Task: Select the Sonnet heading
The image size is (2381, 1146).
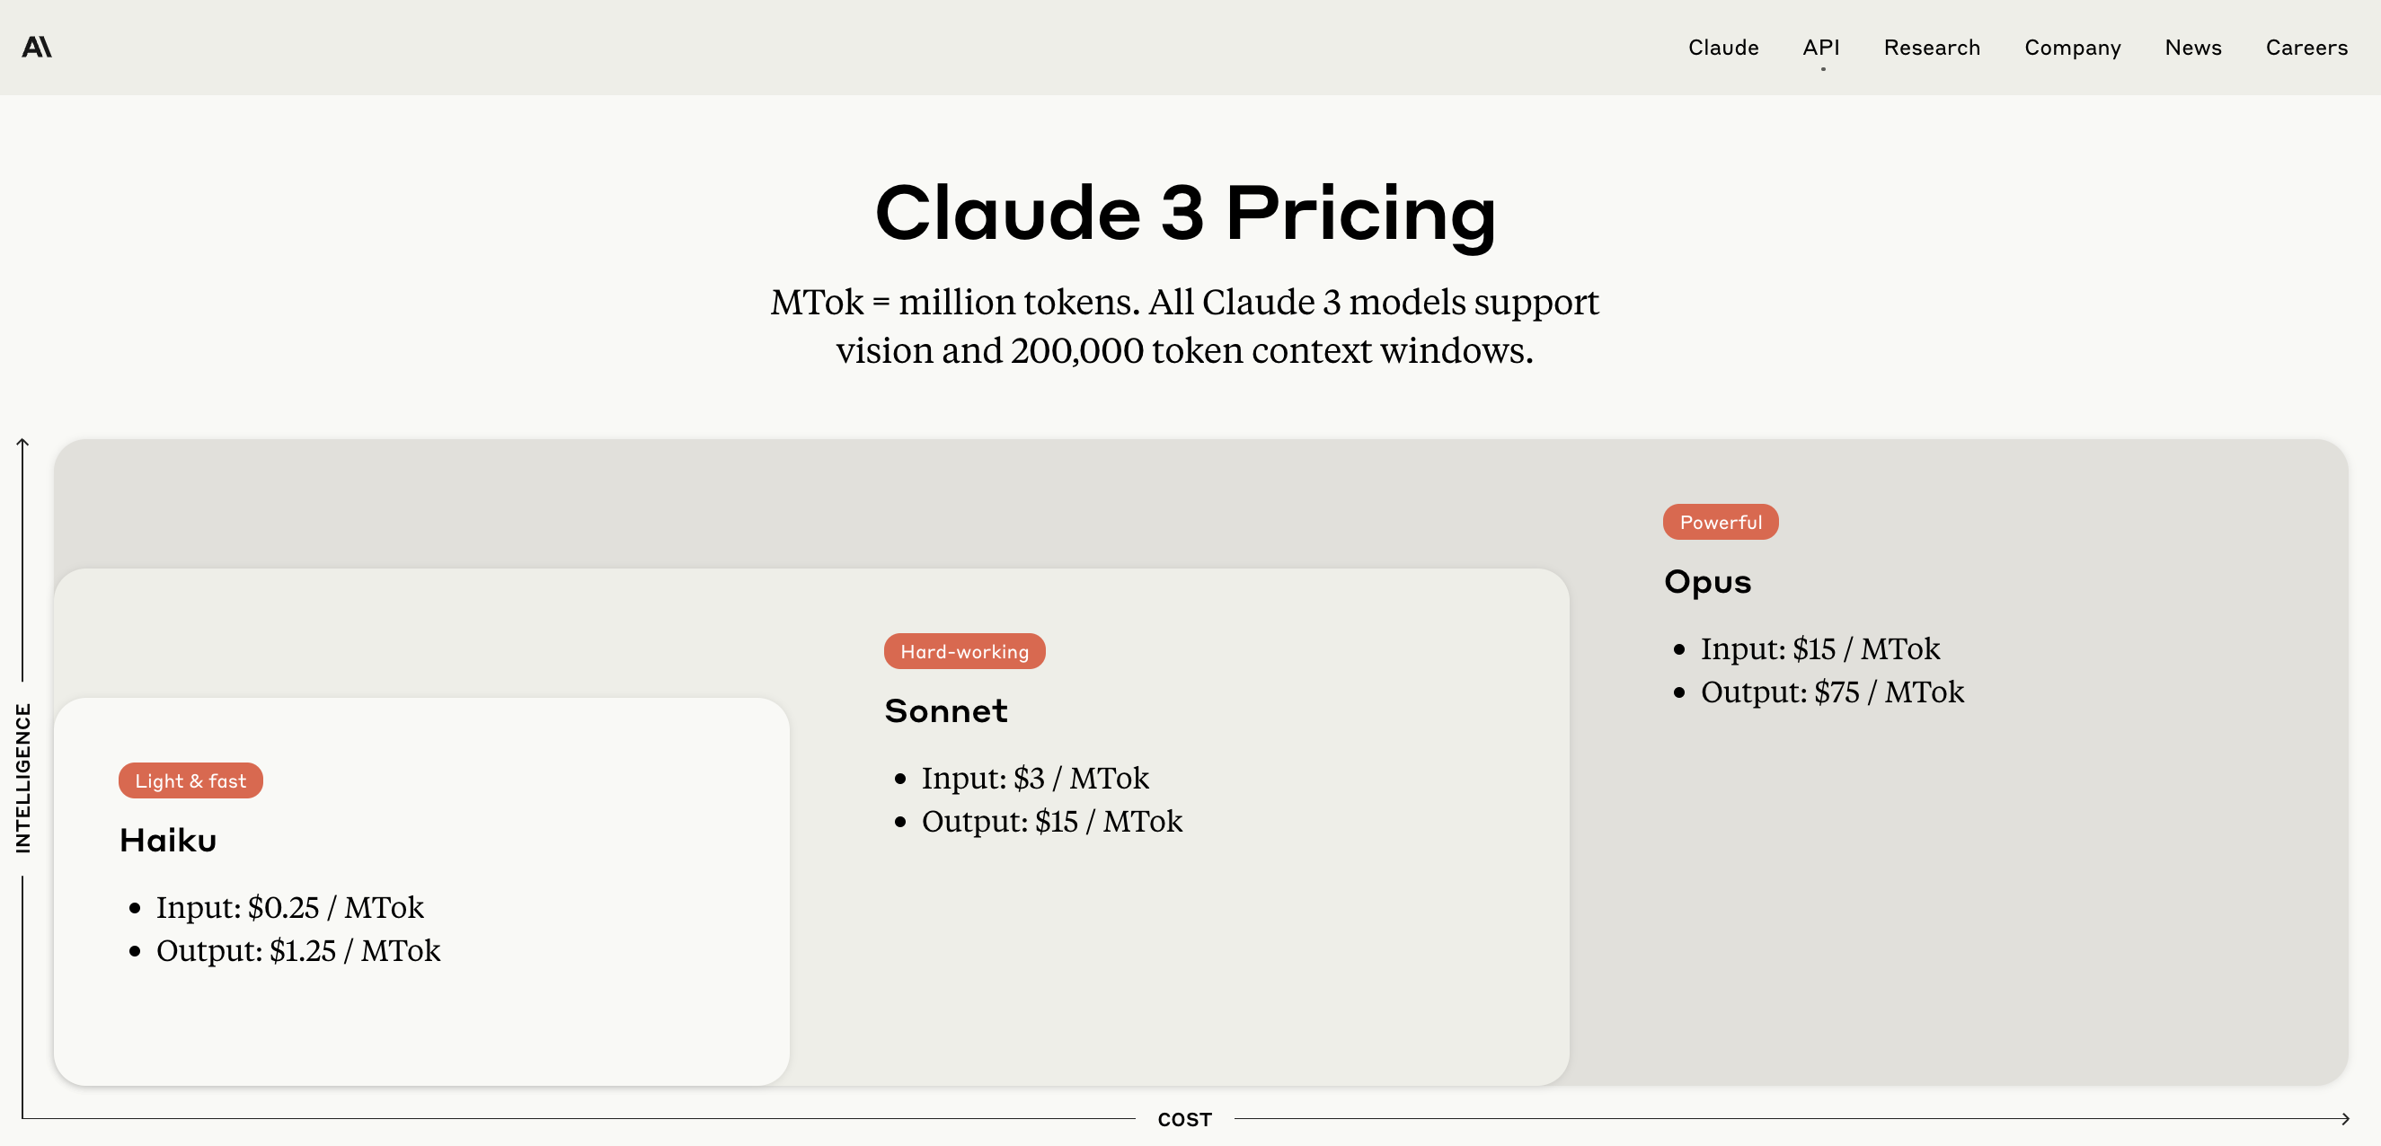Action: click(945, 710)
